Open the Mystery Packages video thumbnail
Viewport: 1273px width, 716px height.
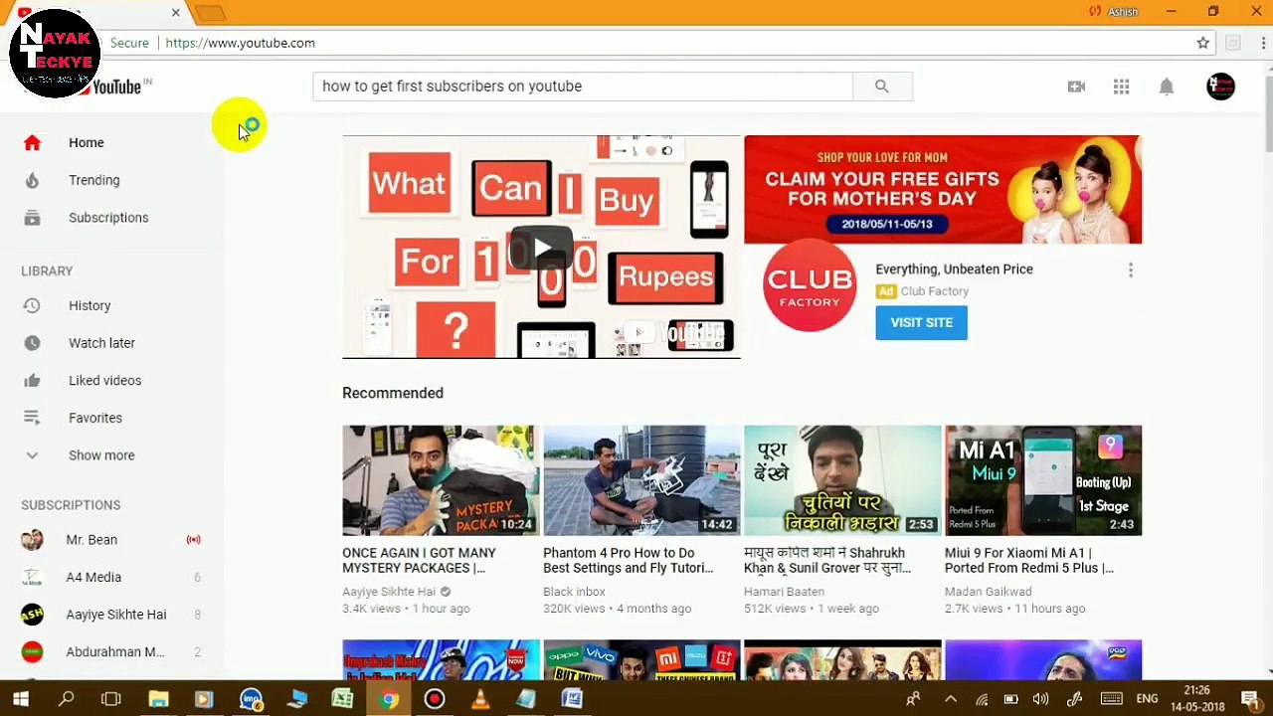coord(441,480)
